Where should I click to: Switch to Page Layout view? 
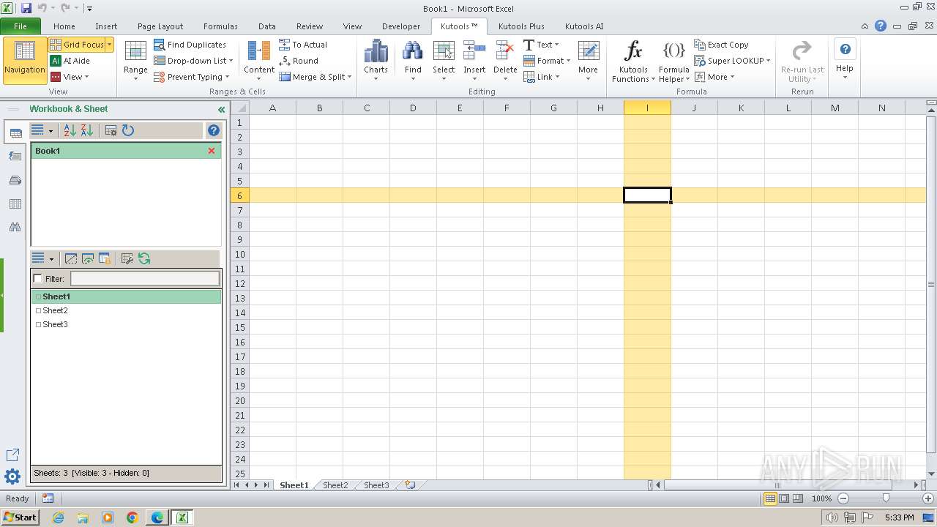tap(784, 498)
